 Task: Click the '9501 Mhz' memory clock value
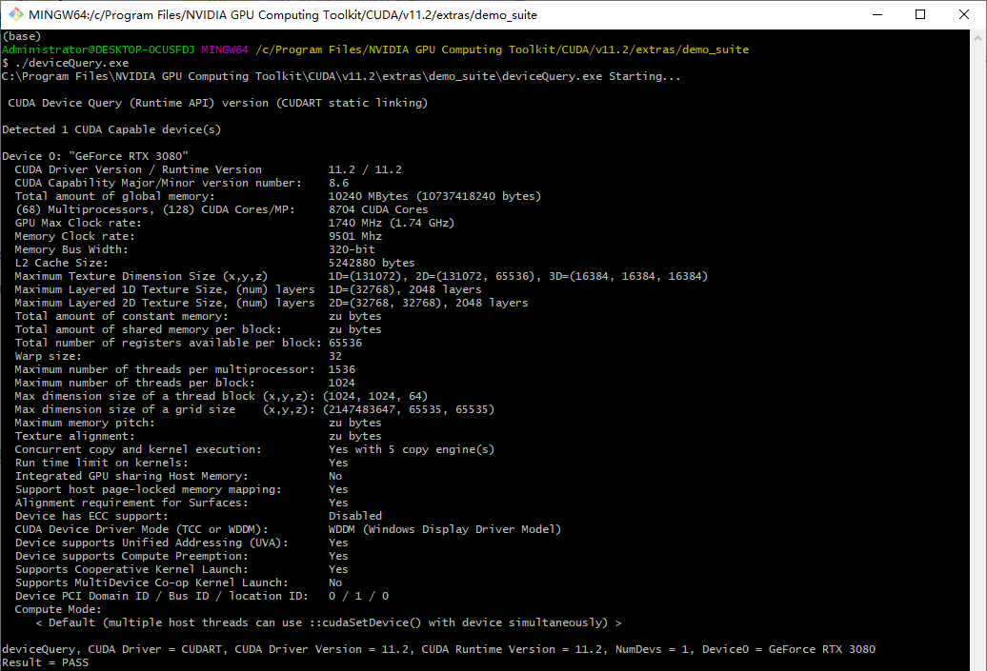[355, 236]
